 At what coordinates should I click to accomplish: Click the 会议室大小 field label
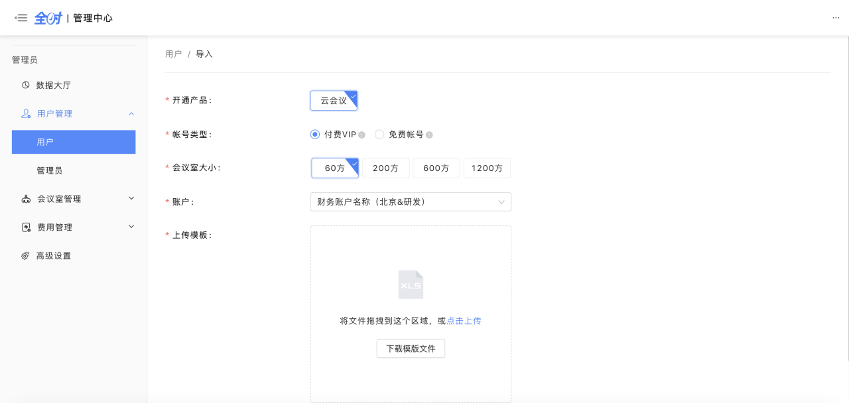(x=196, y=168)
